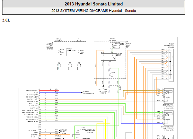Image resolution: width=193 pixels, height=139 pixels.
Task: Click the Blower Relay symbol
Action: (x=108, y=57)
